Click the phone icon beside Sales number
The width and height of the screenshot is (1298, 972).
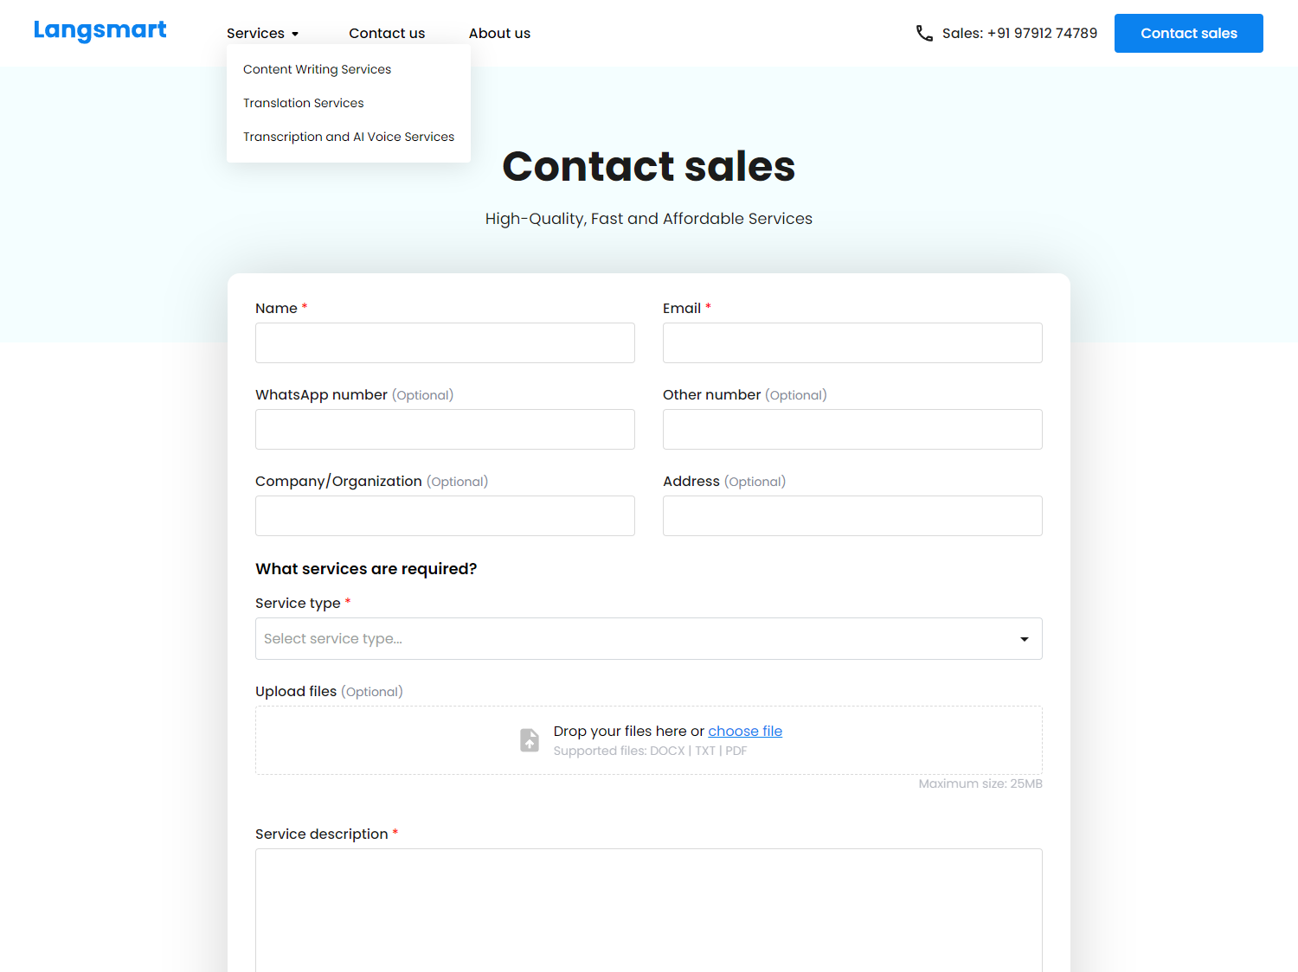pyautogui.click(x=924, y=33)
